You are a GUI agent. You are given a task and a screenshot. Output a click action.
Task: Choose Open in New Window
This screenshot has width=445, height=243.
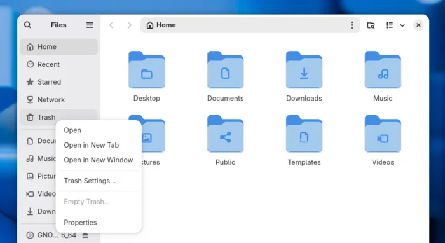[99, 160]
